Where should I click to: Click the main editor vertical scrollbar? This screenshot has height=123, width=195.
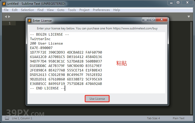coord(191,68)
